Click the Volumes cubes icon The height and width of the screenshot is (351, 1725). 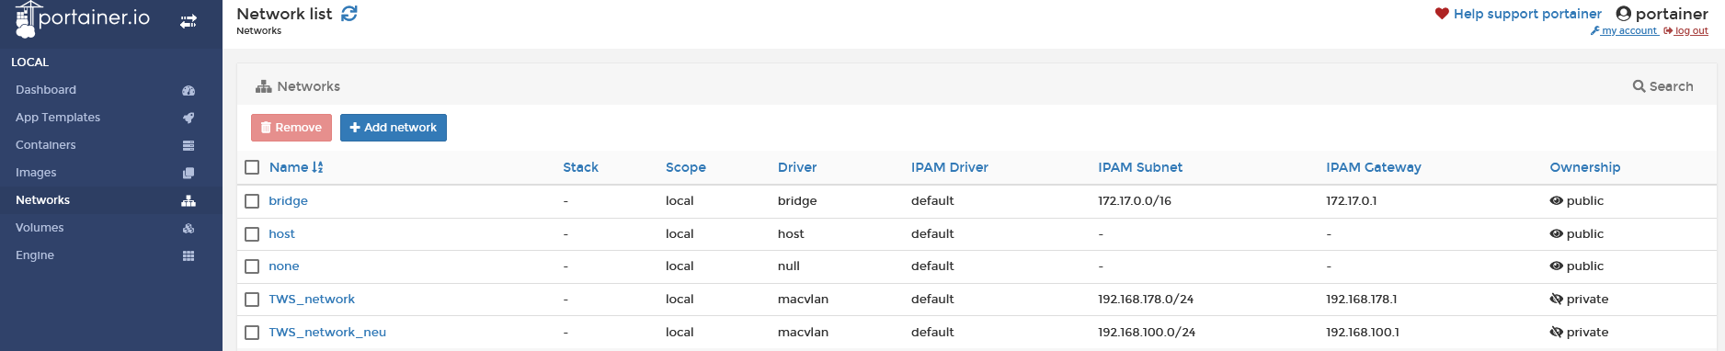(188, 228)
